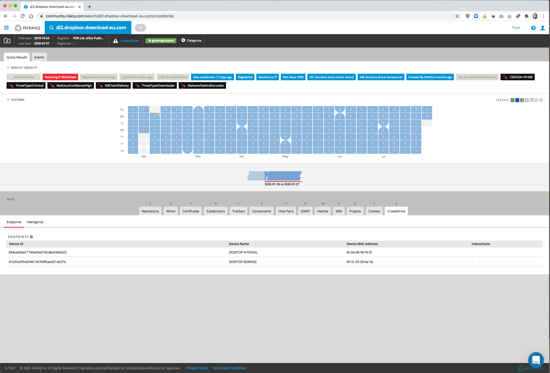
Task: Open the Host Pairs data tab
Action: tap(286, 211)
